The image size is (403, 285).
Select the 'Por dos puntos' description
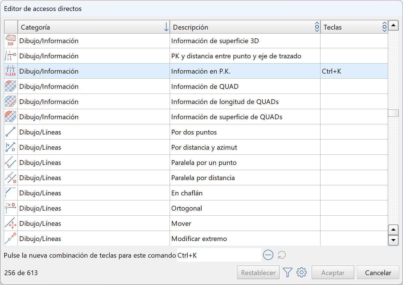point(194,132)
